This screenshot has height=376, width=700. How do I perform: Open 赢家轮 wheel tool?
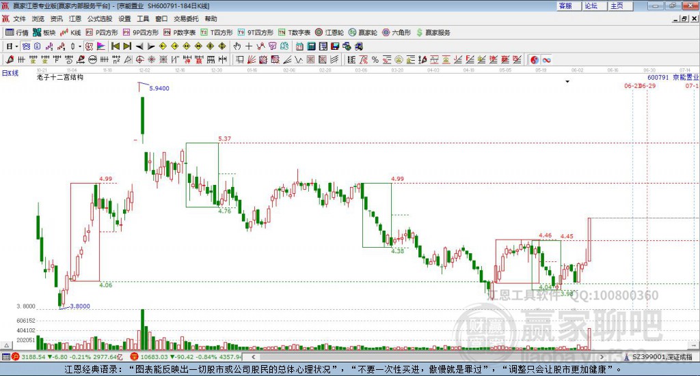pyautogui.click(x=363, y=33)
